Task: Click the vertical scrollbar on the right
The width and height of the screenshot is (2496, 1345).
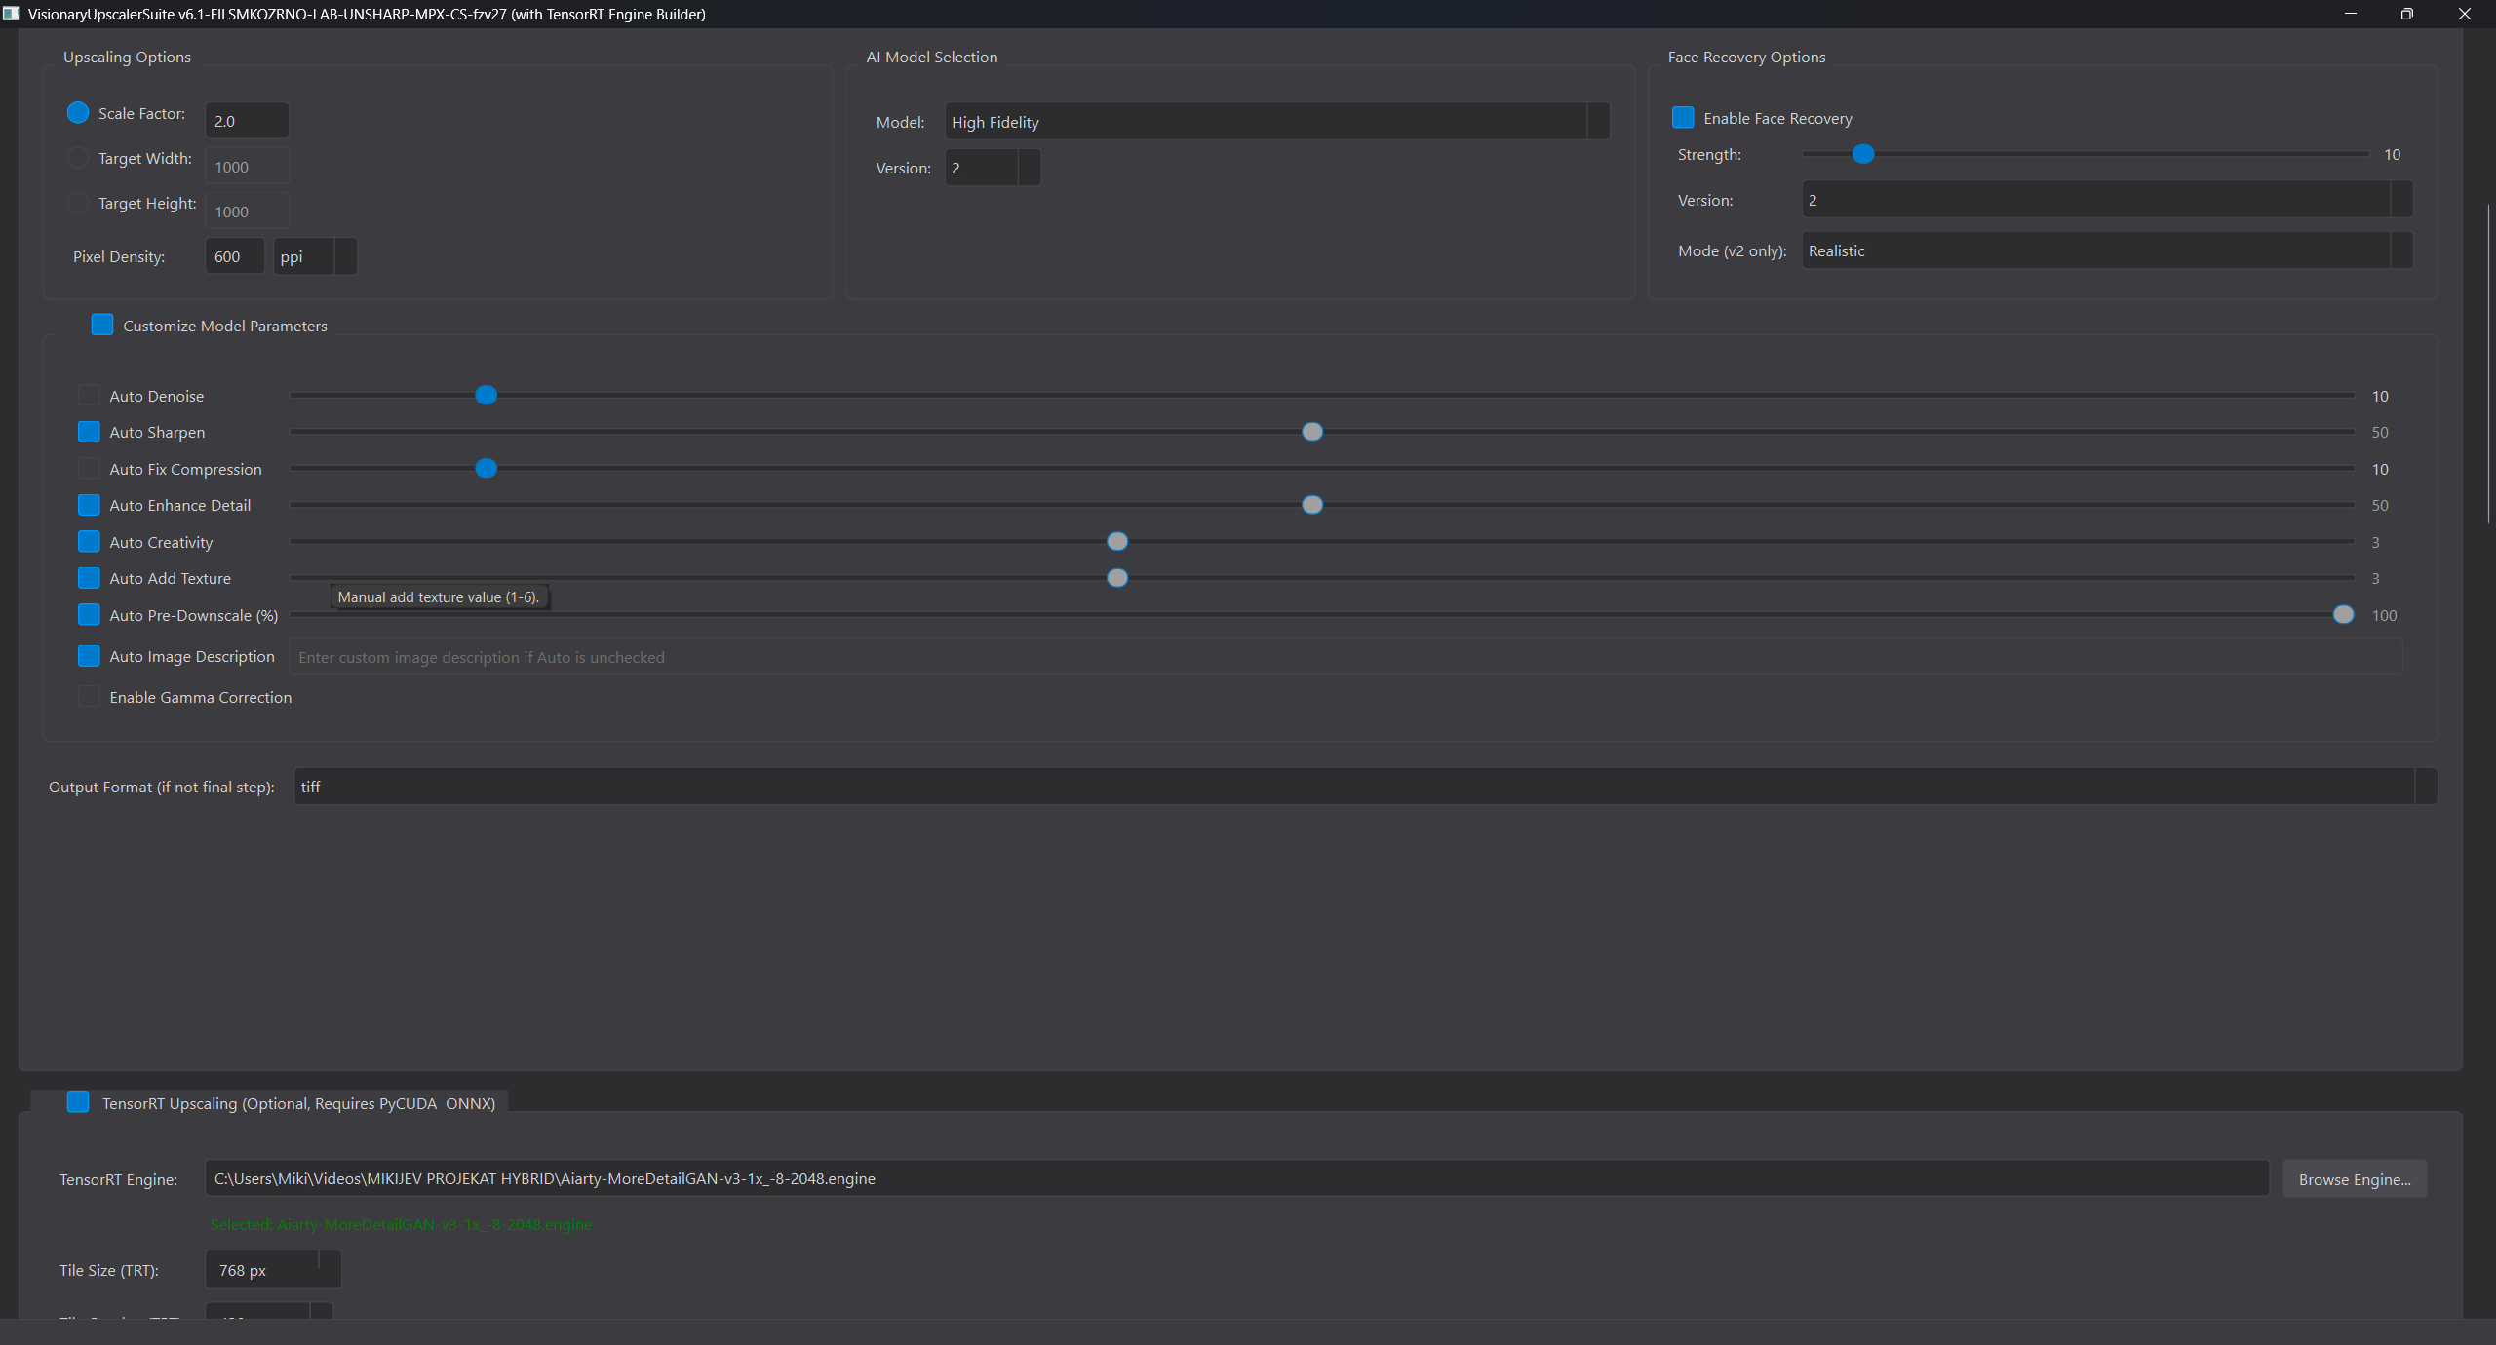Action: 2488,364
